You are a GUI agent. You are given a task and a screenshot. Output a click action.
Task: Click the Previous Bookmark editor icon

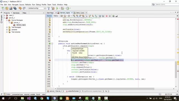coord(90,16)
